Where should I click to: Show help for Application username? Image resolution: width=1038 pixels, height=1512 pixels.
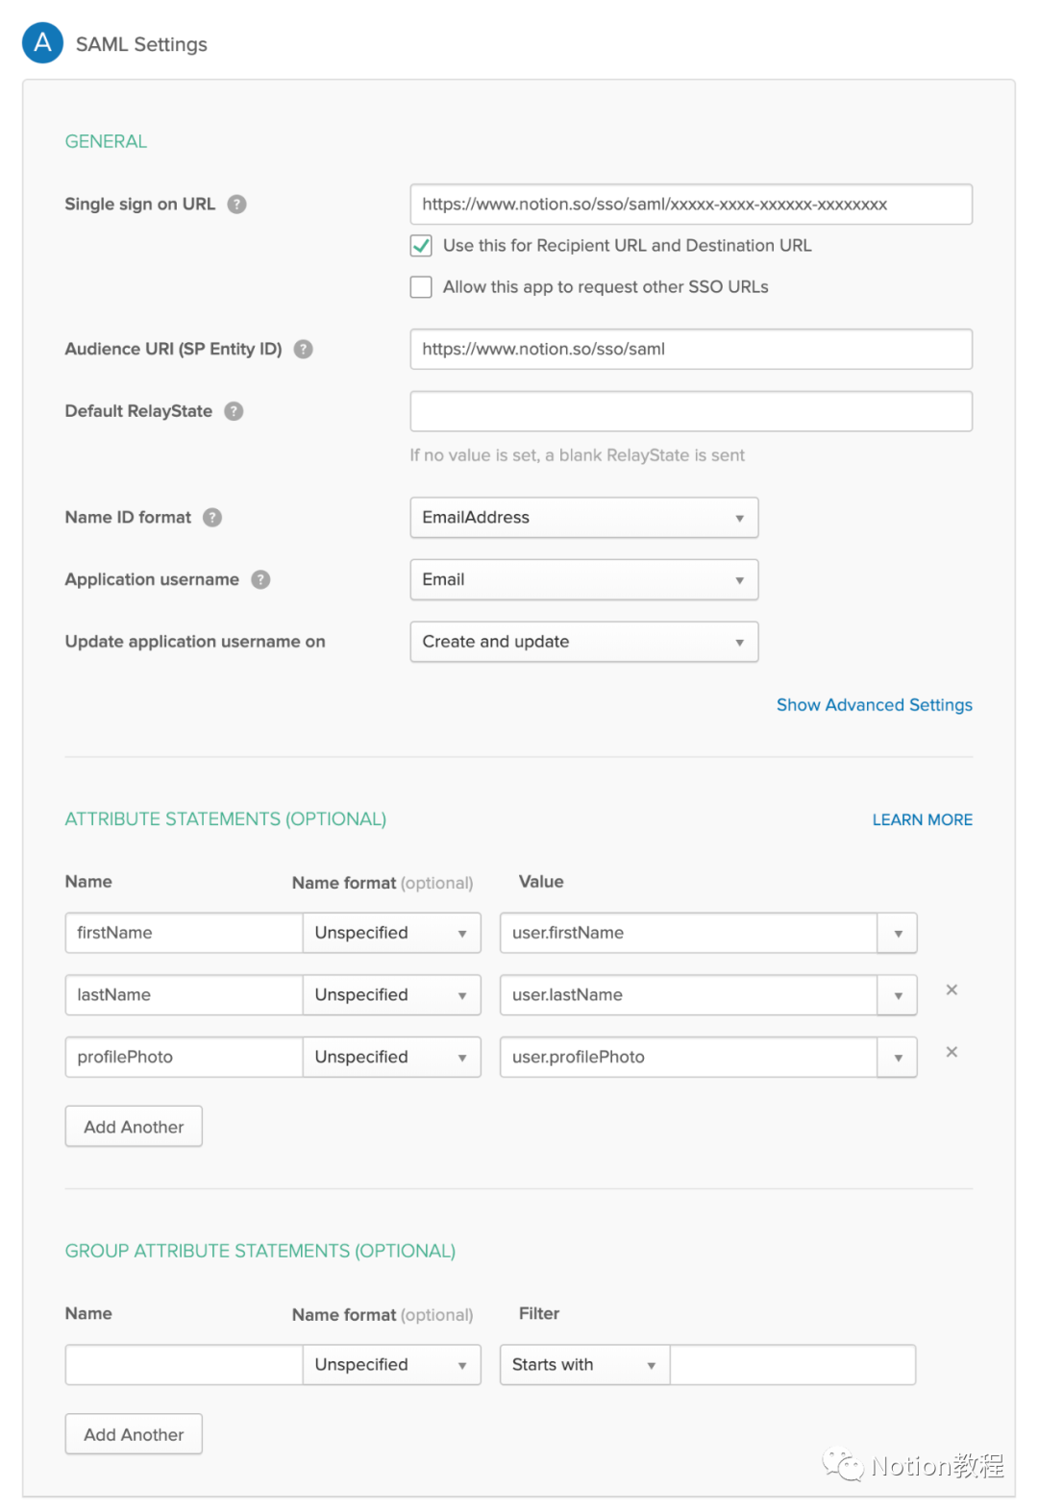pyautogui.click(x=260, y=579)
